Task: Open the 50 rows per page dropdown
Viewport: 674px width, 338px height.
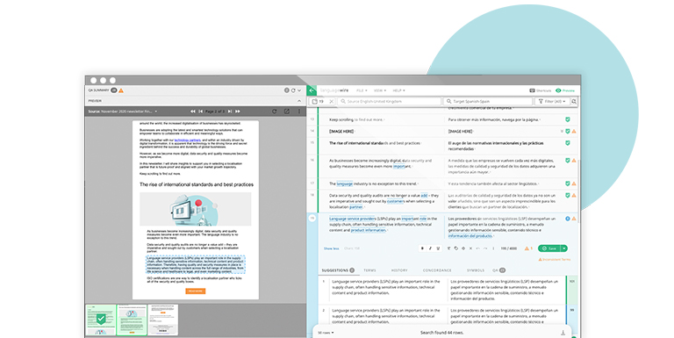Action: [326, 333]
